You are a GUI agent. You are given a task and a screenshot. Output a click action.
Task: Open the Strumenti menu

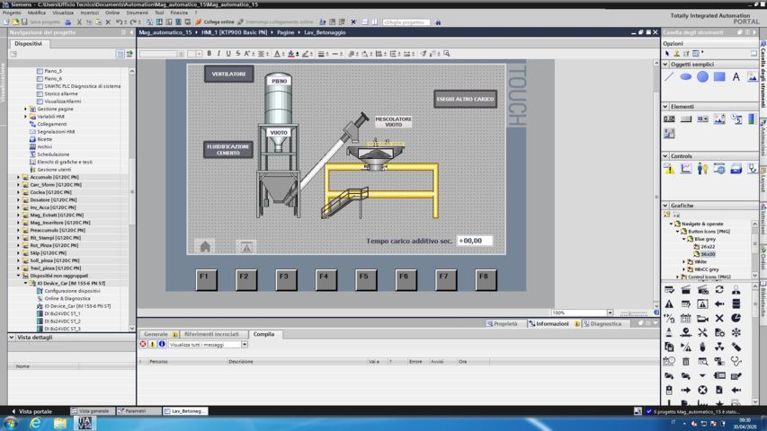(137, 13)
